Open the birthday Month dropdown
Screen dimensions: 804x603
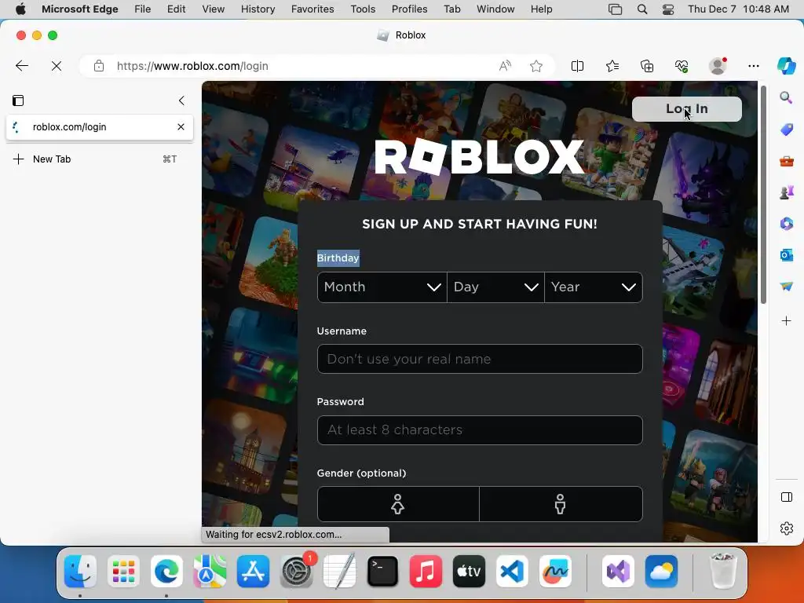click(382, 287)
